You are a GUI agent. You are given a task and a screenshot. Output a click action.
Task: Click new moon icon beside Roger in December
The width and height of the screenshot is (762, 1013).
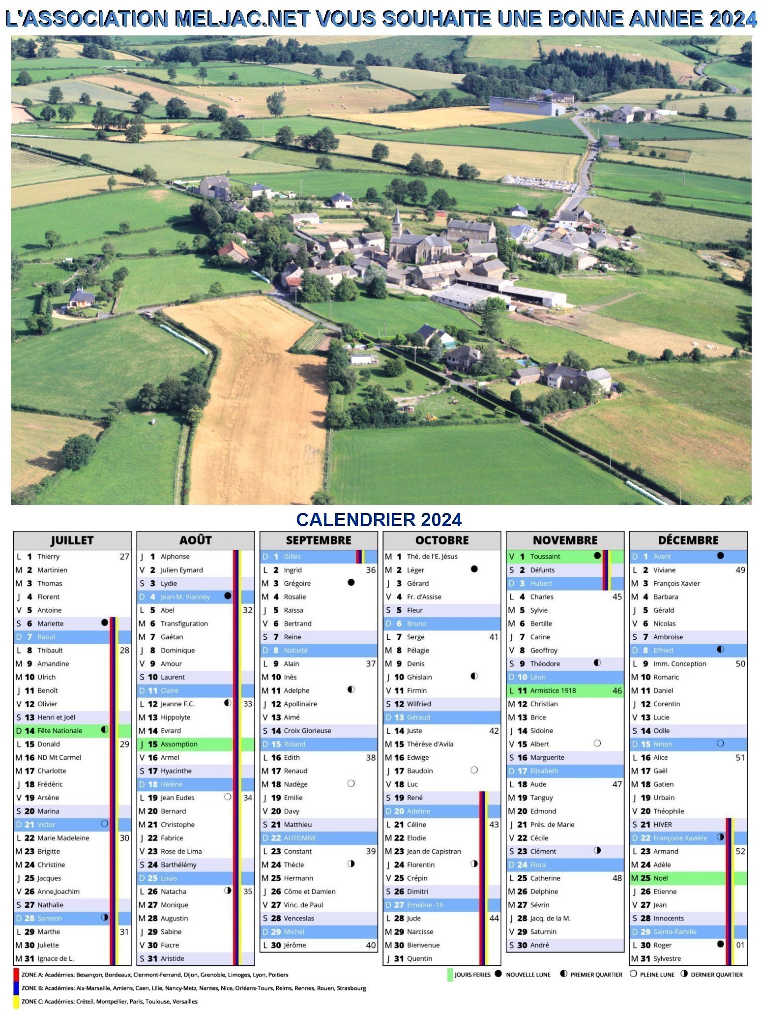pyautogui.click(x=720, y=944)
